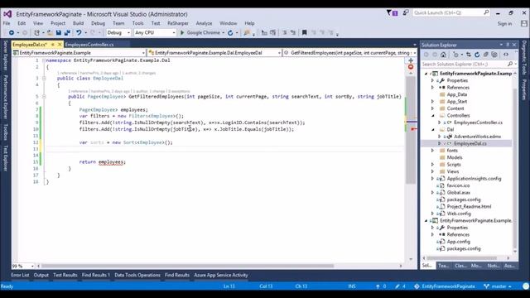
Task: Switch to the EmployeesController.cs tab
Action: 89,45
